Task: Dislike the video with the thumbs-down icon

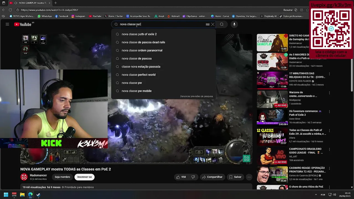Action: pyautogui.click(x=193, y=177)
